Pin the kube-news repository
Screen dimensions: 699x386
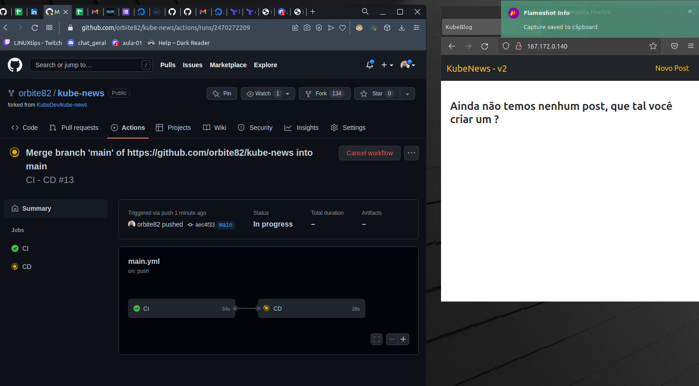point(222,94)
